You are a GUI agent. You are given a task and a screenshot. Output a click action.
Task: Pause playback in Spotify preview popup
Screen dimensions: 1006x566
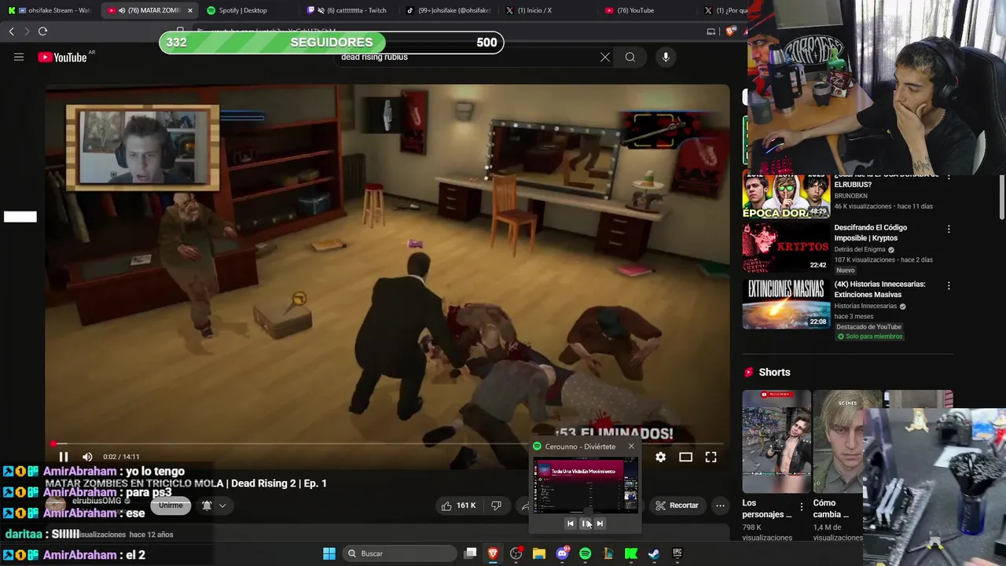click(x=586, y=524)
